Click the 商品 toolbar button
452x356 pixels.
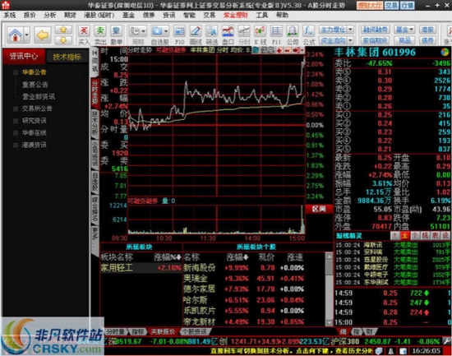tap(404, 40)
